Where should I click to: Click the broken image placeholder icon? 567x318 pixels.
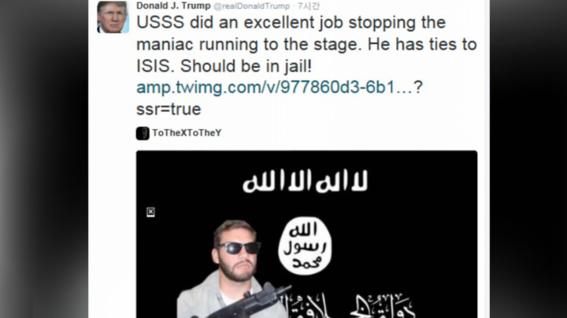click(x=150, y=212)
